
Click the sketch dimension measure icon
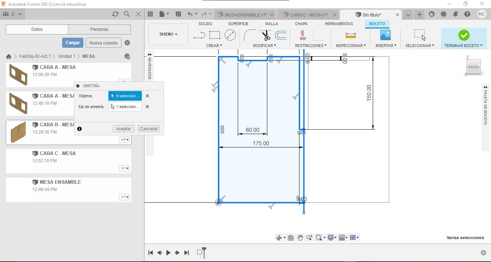point(350,35)
